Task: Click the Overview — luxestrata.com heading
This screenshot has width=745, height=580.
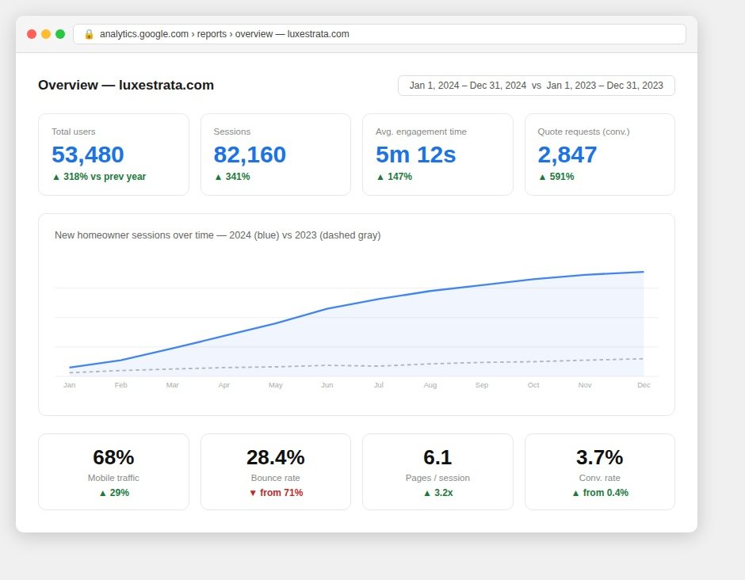Action: point(126,85)
